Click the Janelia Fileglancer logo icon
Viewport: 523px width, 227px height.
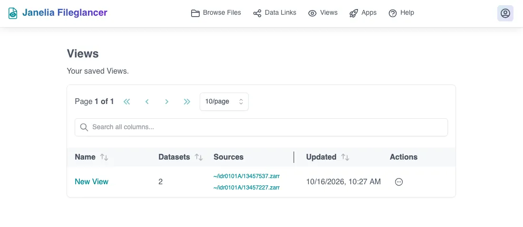[x=13, y=13]
